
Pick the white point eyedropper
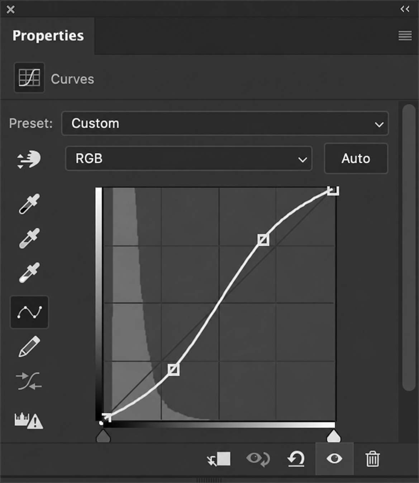pos(29,273)
